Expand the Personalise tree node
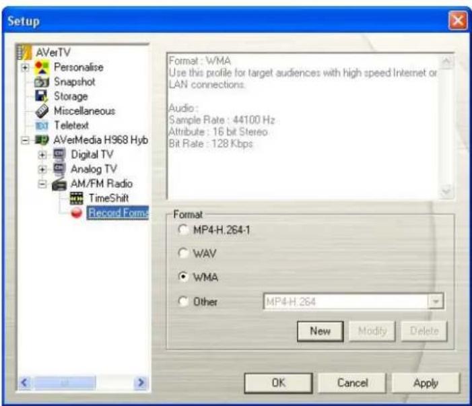This screenshot has height=406, width=472. (26, 67)
